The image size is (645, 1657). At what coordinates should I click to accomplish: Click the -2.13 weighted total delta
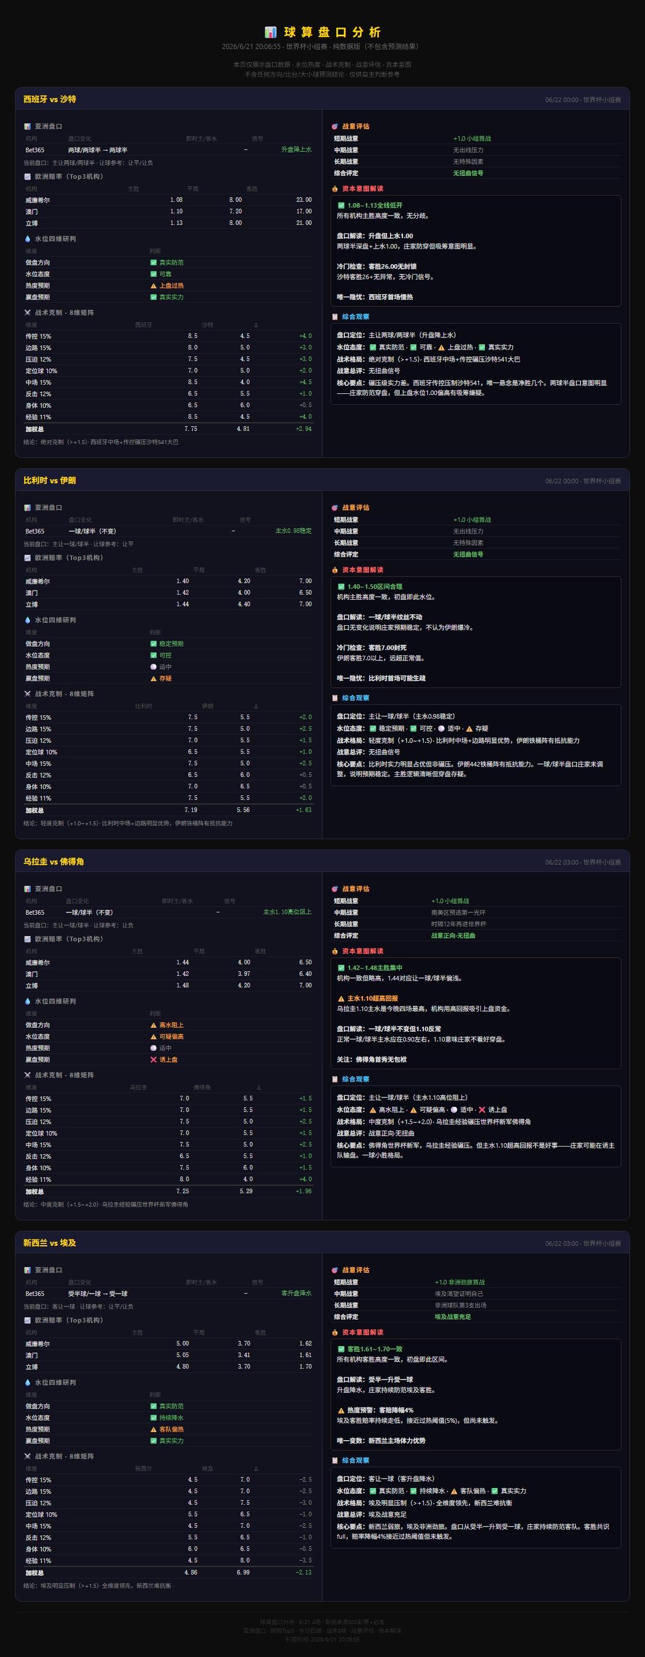pyautogui.click(x=303, y=1573)
